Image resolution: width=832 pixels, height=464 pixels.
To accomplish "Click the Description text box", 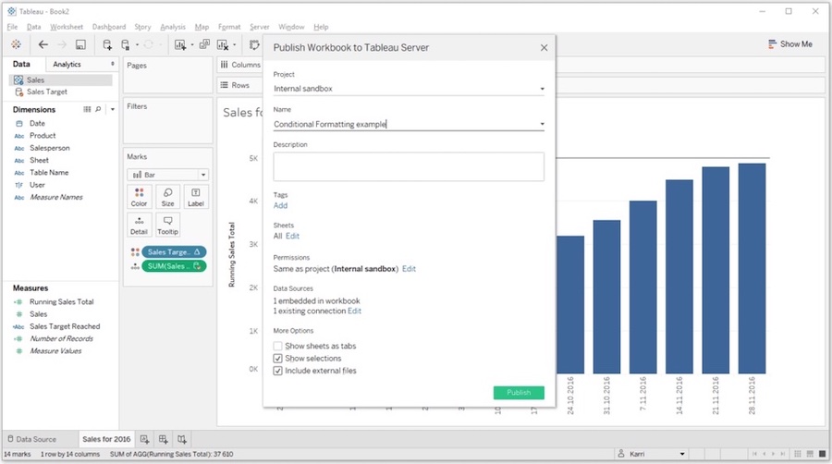I will tap(409, 166).
